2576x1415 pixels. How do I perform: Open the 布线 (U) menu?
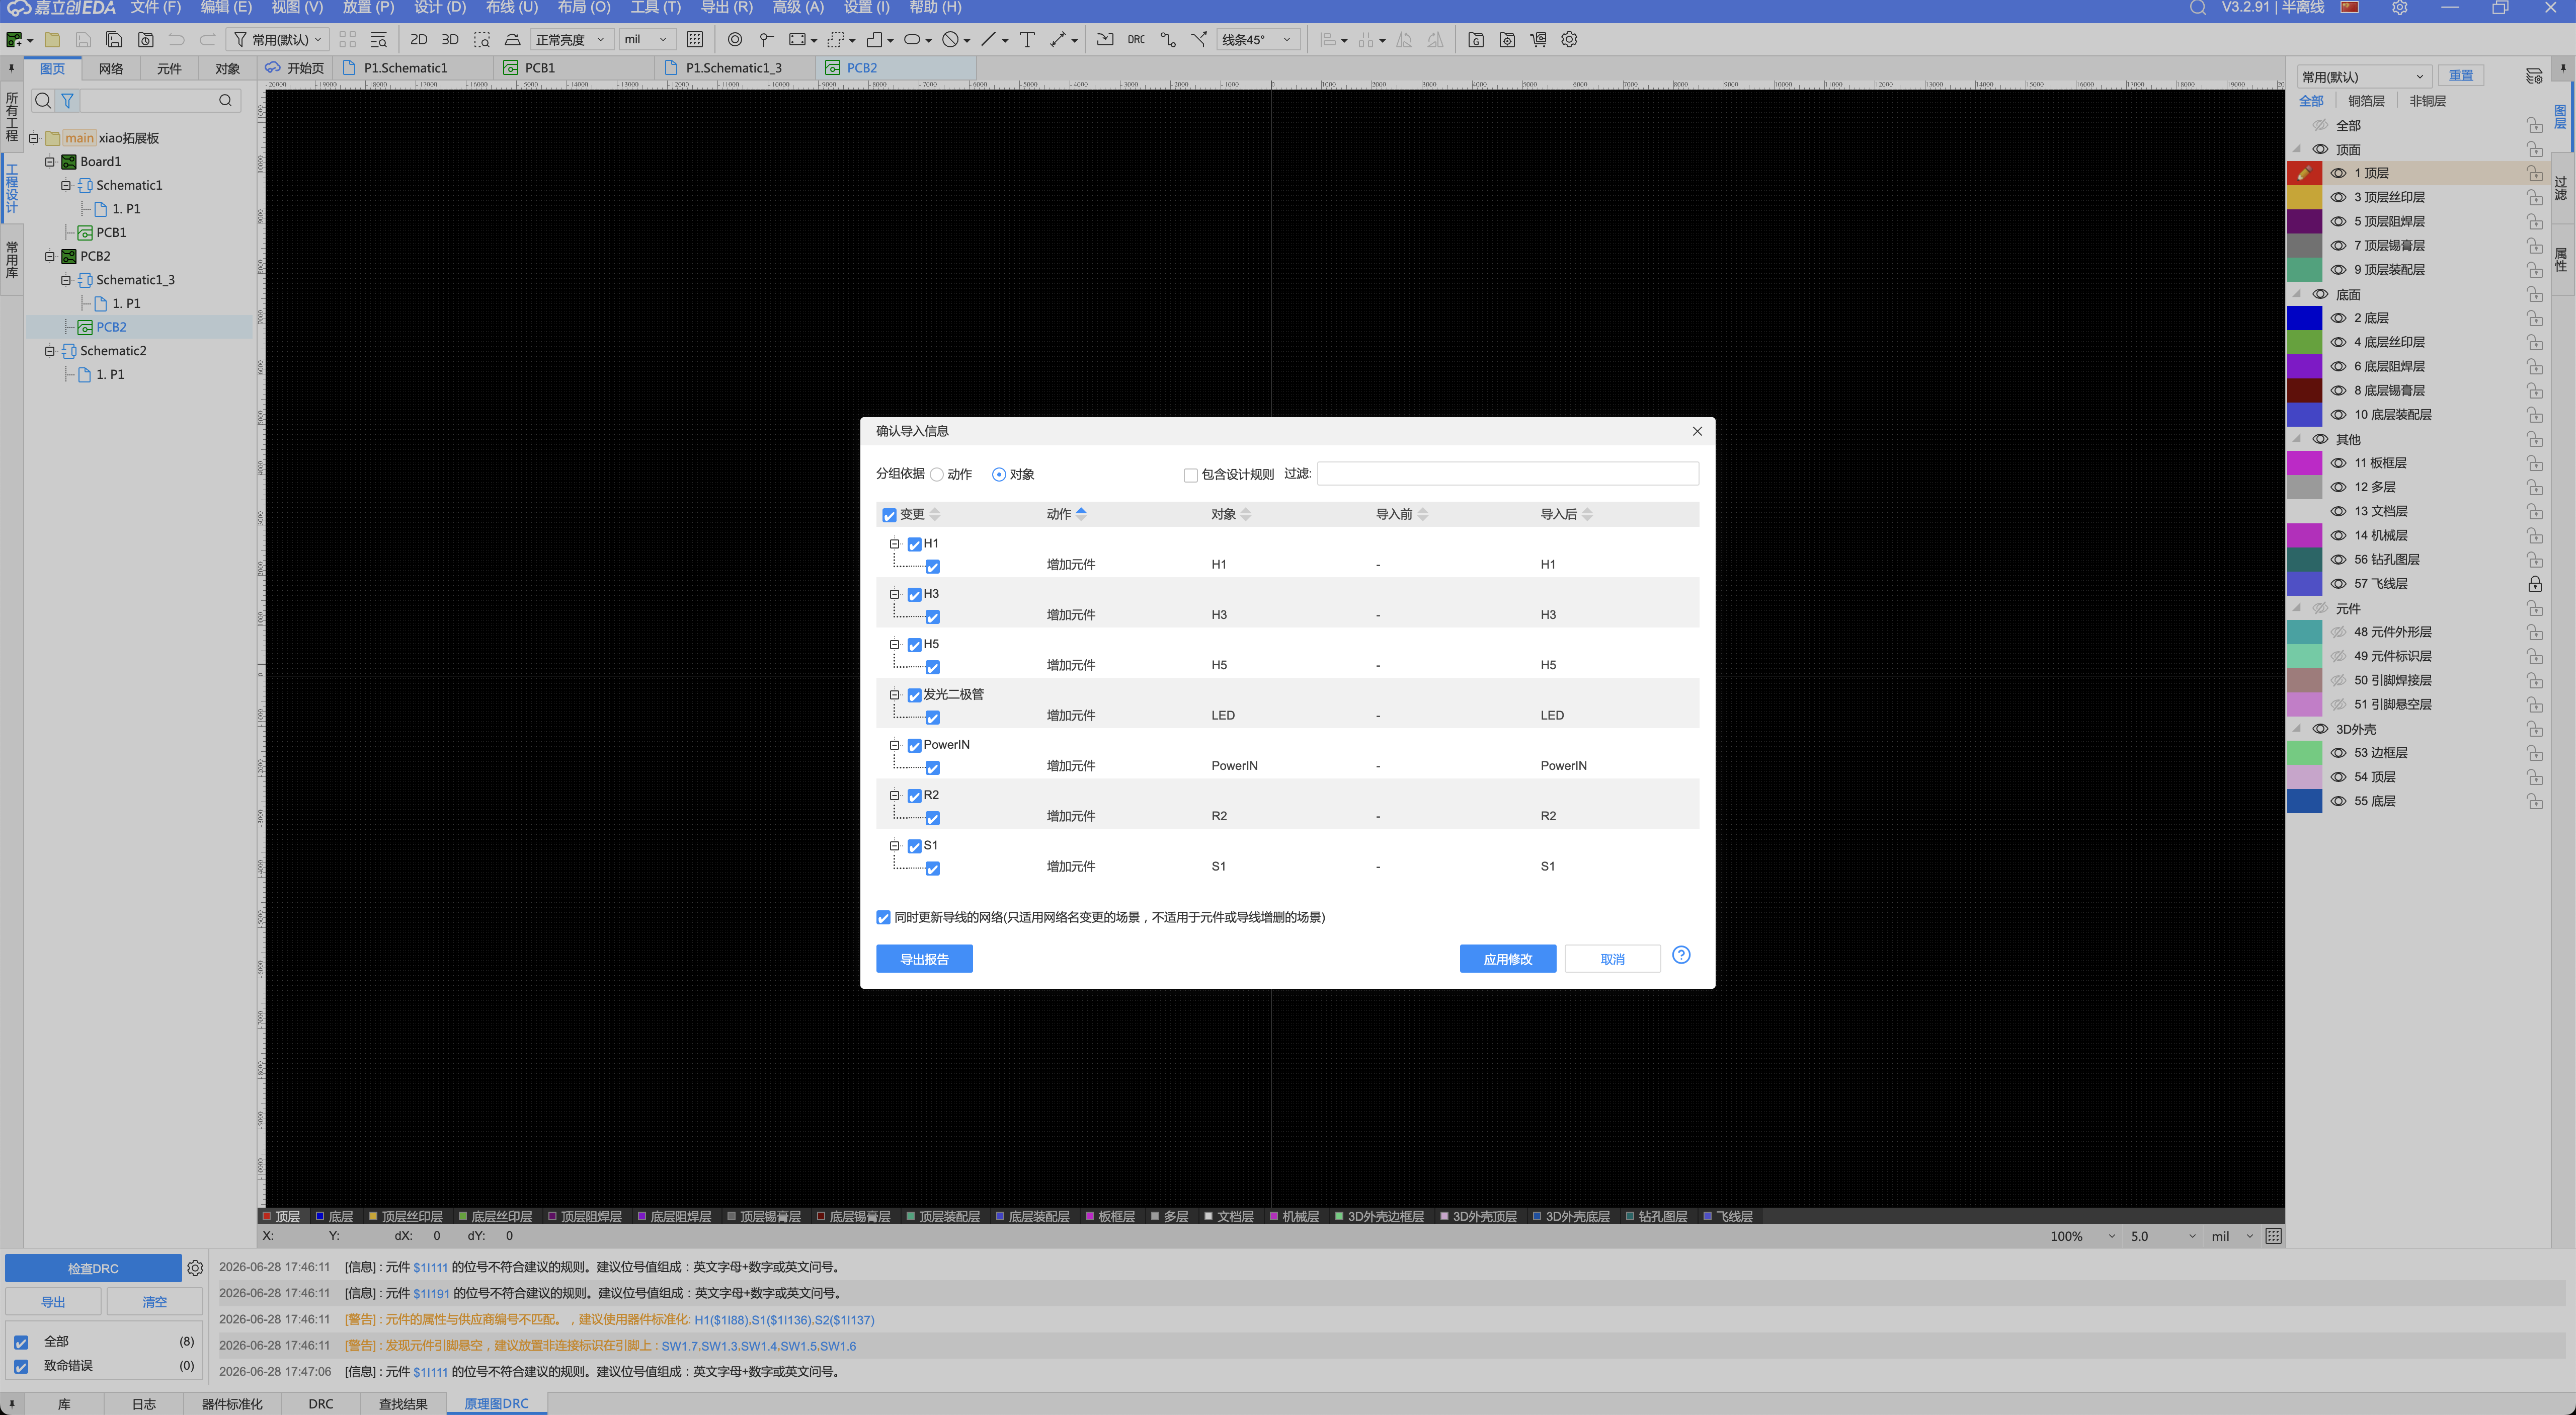tap(512, 8)
